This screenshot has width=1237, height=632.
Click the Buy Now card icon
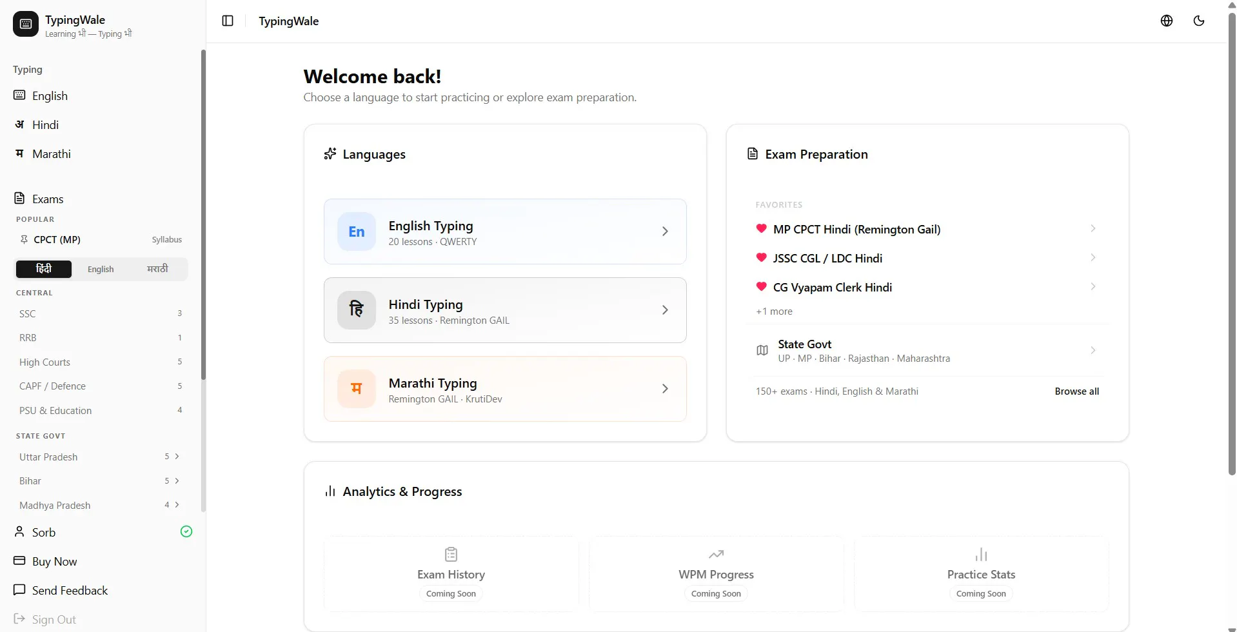[19, 561]
